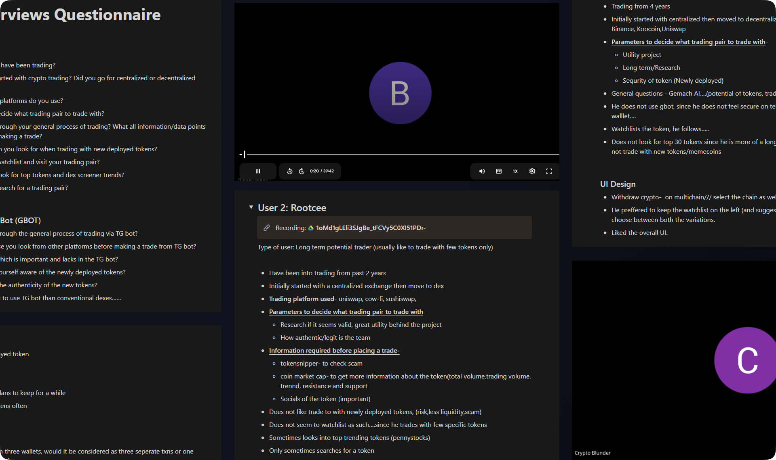The width and height of the screenshot is (776, 460).
Task: Click 'How authentic/legit is the team' bullet
Action: click(x=325, y=337)
